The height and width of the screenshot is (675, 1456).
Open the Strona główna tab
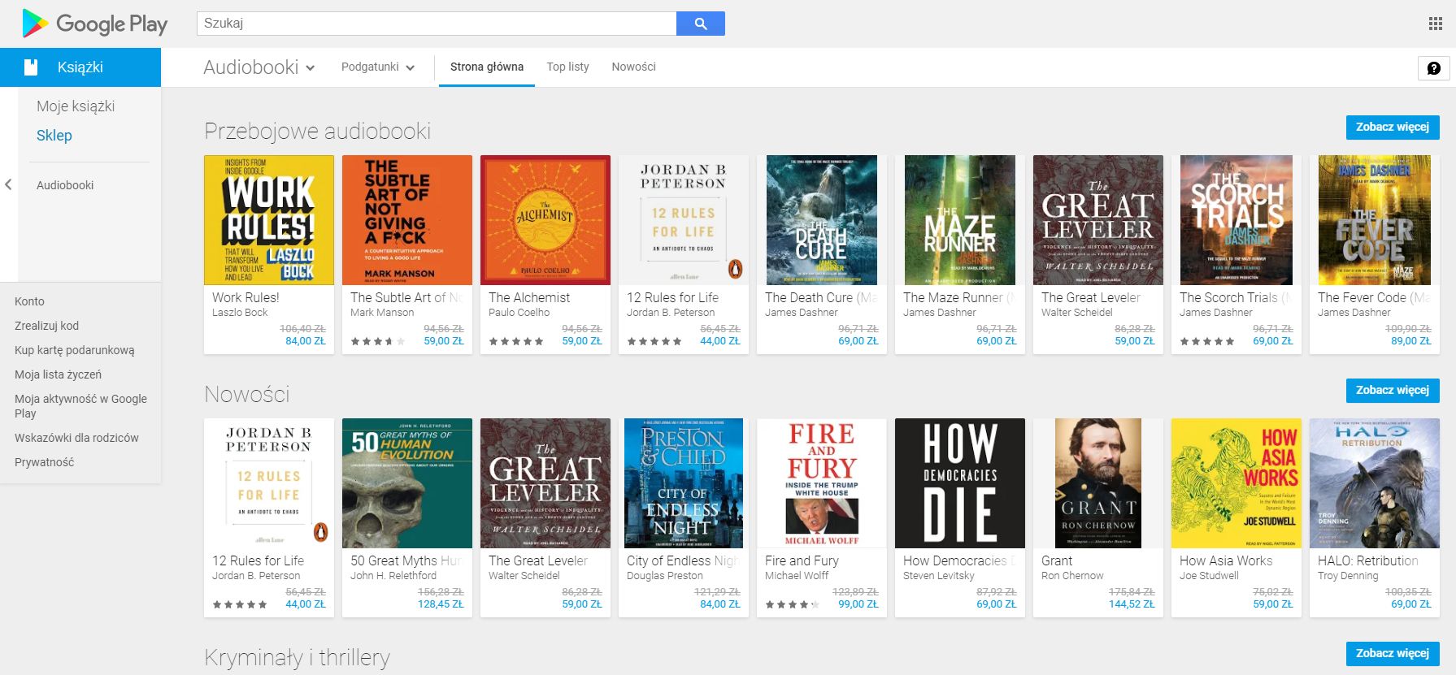point(486,67)
